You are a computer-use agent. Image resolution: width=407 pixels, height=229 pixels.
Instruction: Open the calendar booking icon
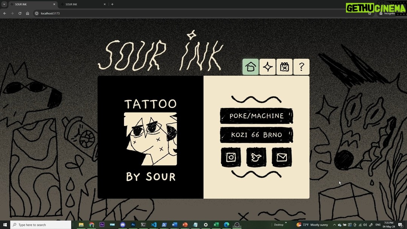coord(285,67)
